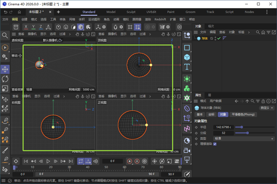Go back with Attributes left arrow
277x184 pixels.
click(x=236, y=101)
